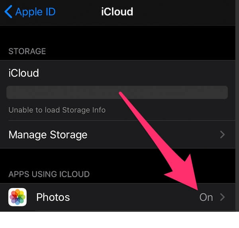Click empty area between Photos and On
239x228 pixels.
coord(134,197)
